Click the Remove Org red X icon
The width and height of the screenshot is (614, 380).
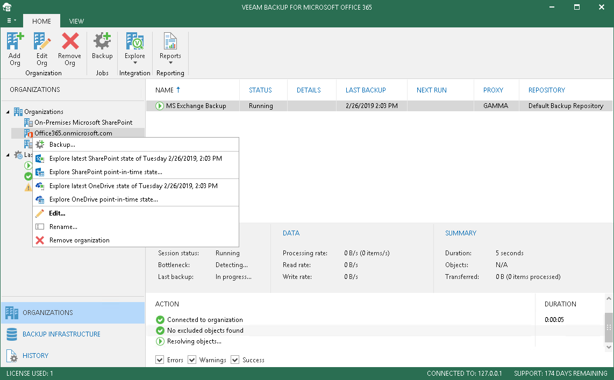click(x=70, y=41)
